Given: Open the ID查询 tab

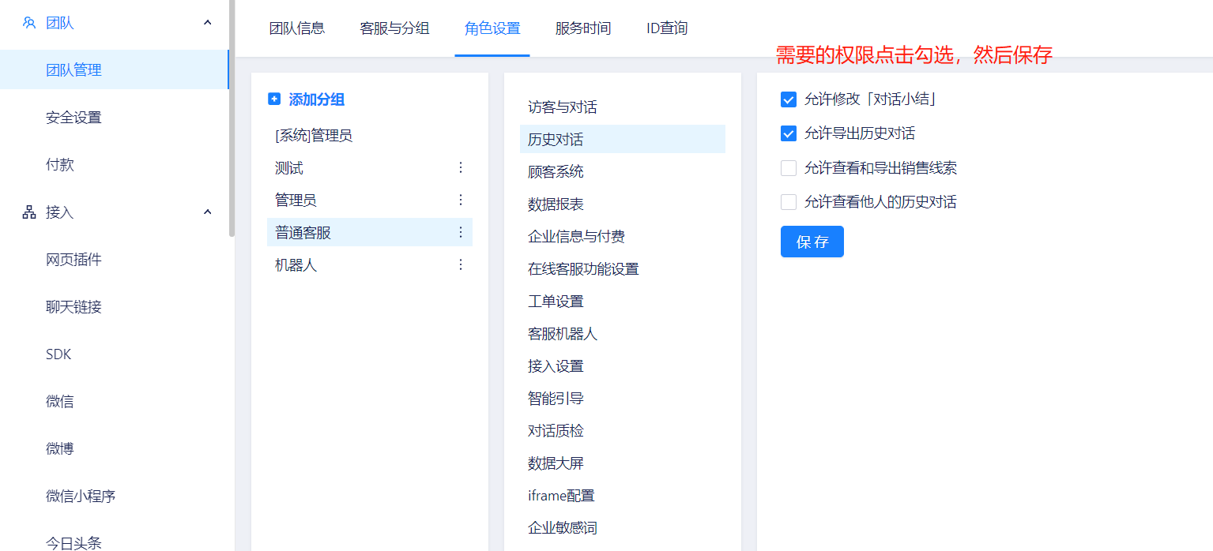Looking at the screenshot, I should point(667,28).
